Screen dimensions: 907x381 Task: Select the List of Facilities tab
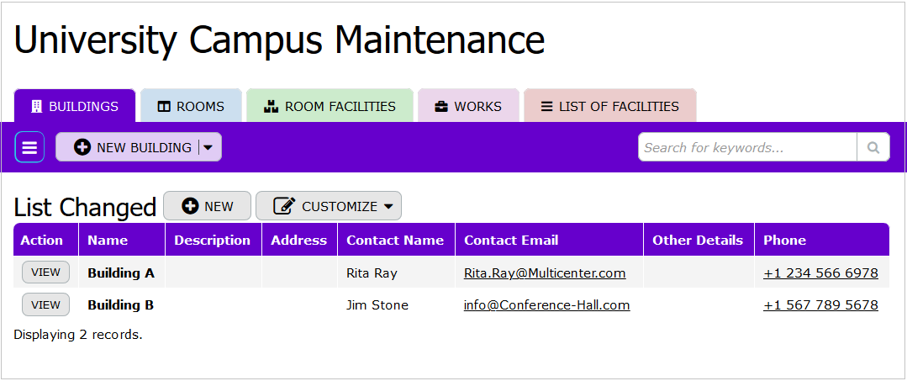pos(609,107)
